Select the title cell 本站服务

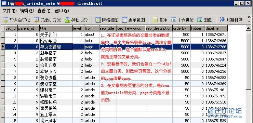(56, 71)
